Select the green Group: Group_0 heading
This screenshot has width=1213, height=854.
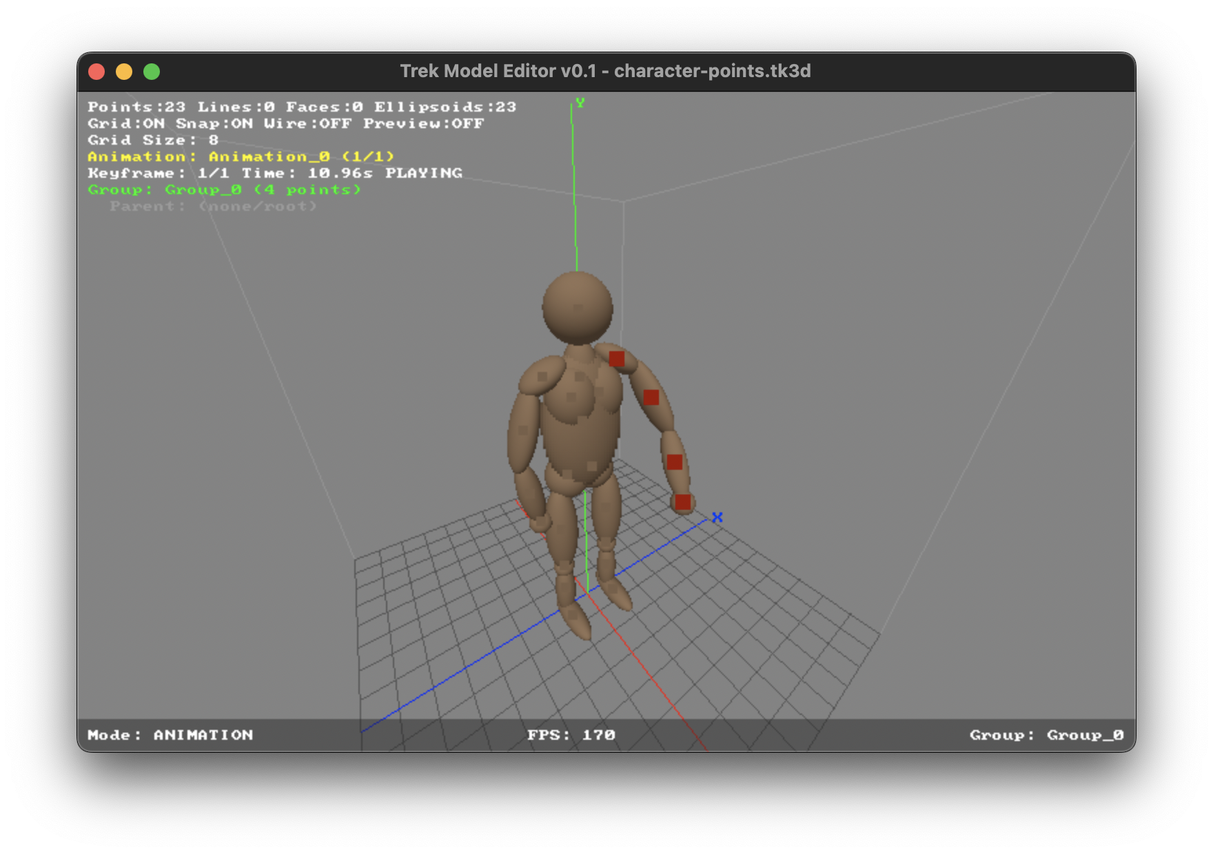click(x=223, y=189)
